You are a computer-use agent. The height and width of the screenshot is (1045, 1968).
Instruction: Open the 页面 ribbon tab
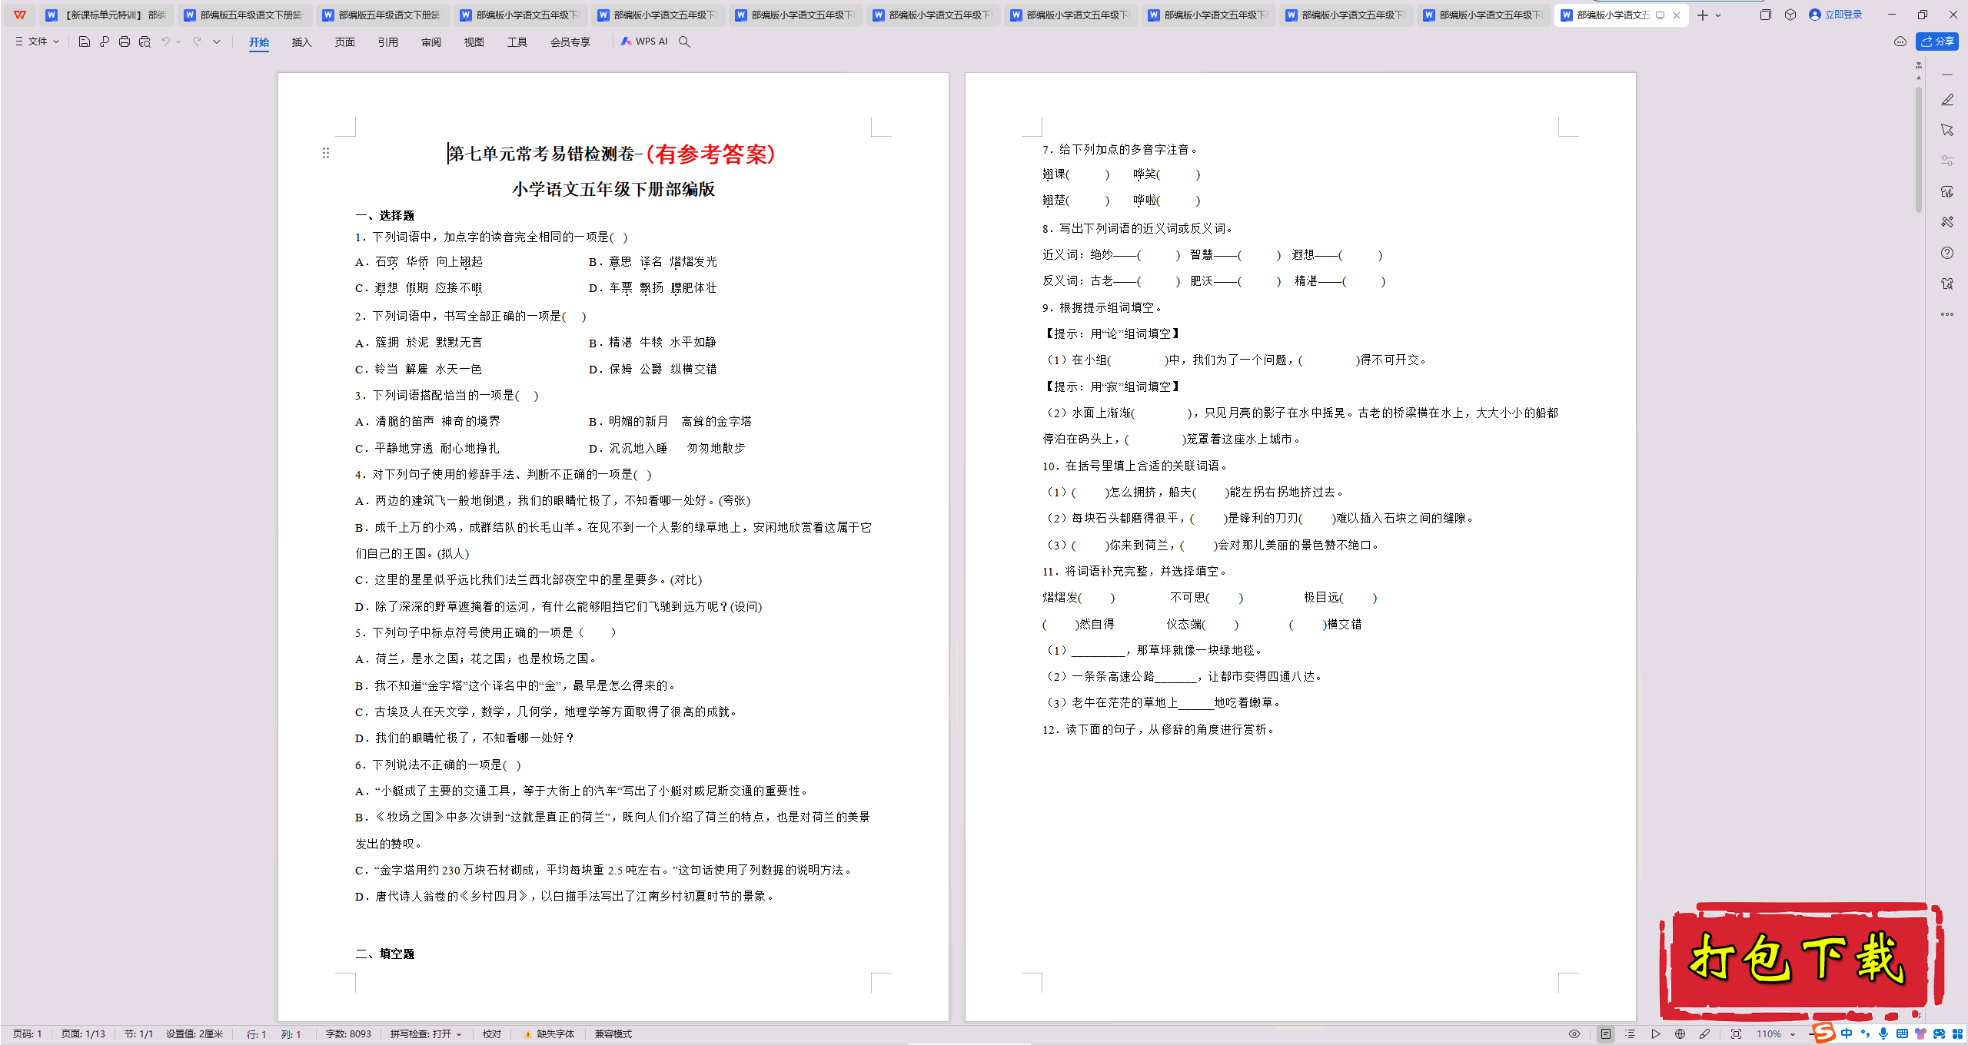tap(344, 42)
